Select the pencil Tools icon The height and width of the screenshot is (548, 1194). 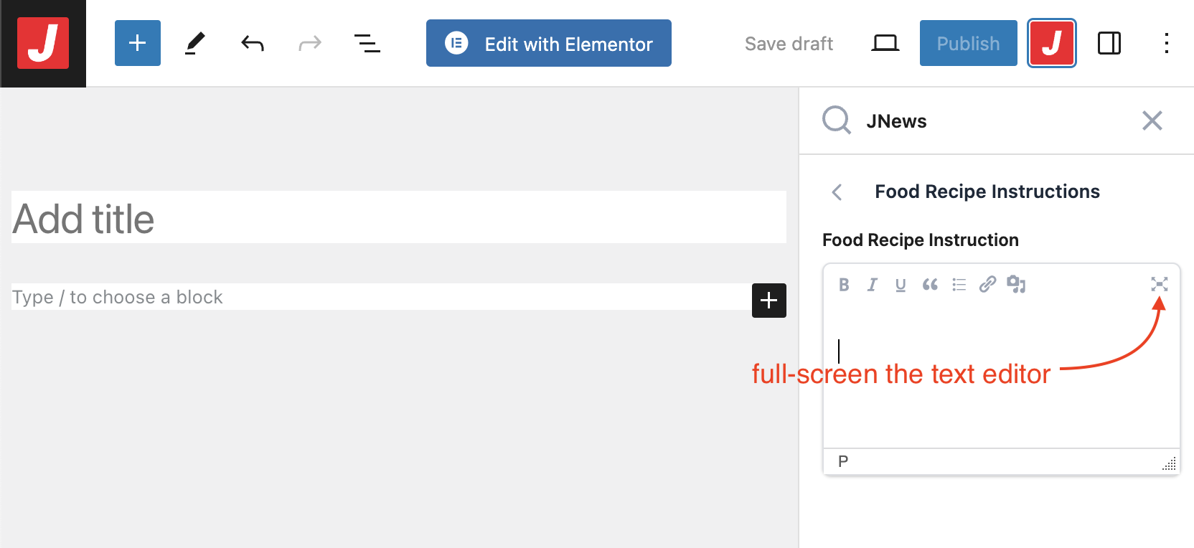click(194, 43)
